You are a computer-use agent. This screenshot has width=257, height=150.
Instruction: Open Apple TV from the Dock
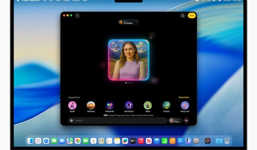133,141
